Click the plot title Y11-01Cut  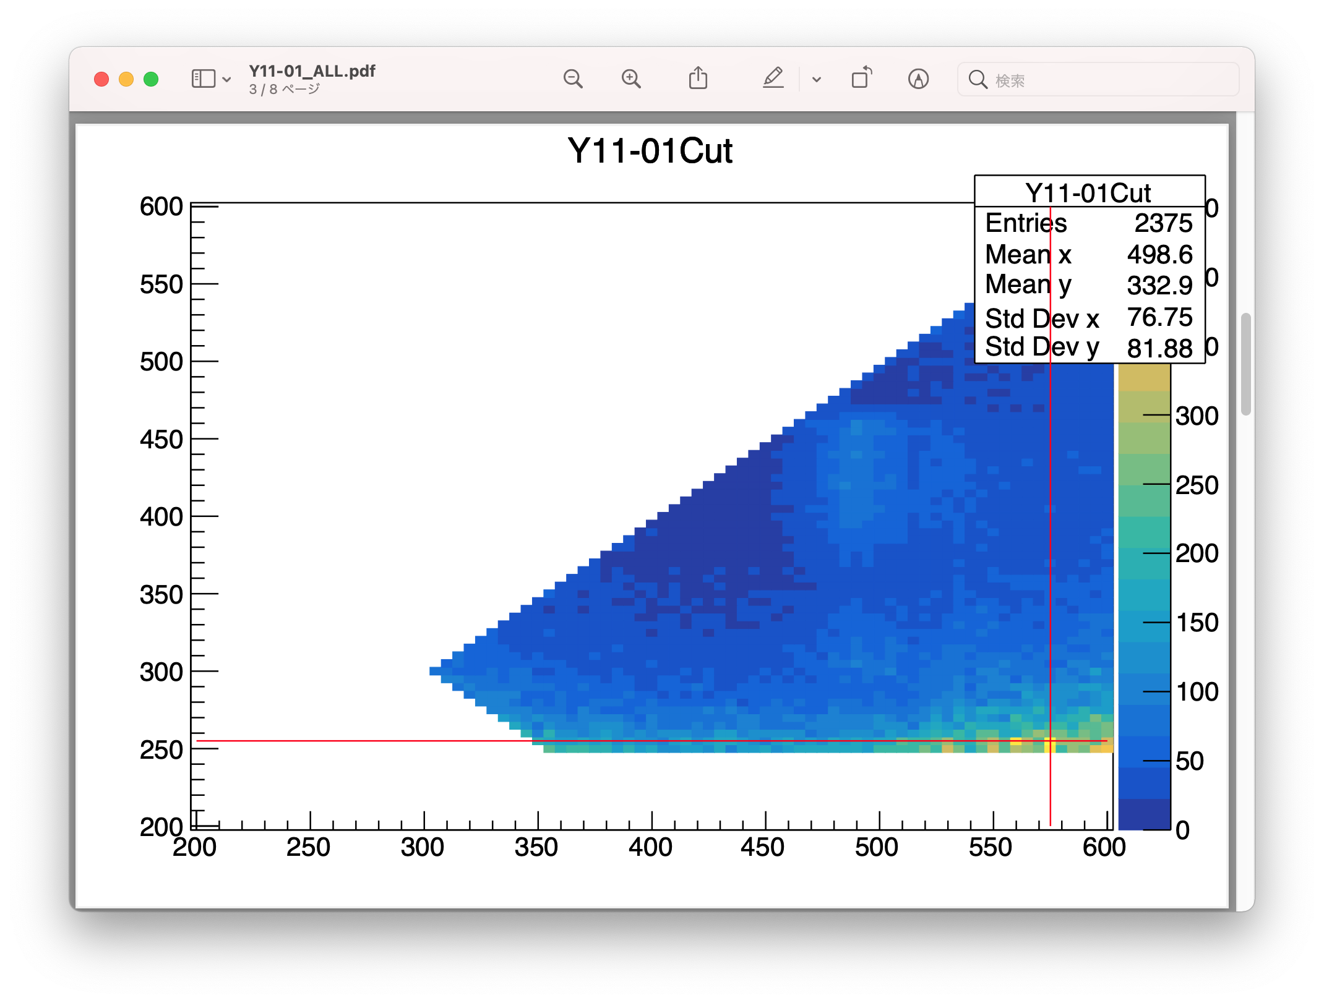(650, 151)
